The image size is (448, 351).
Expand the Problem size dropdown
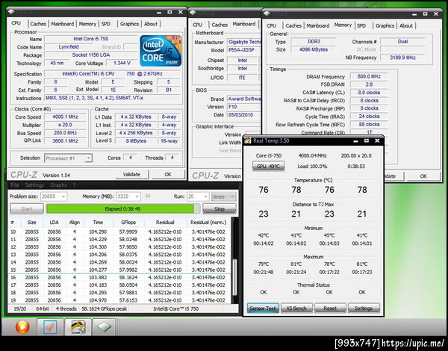63,196
